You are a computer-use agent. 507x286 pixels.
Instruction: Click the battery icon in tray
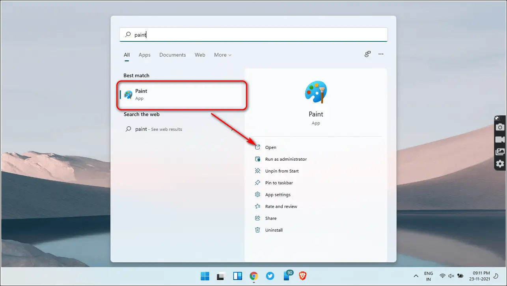click(x=460, y=276)
